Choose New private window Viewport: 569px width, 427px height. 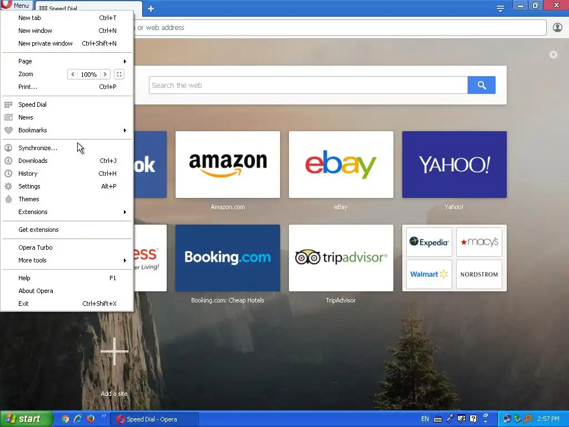pos(67,43)
